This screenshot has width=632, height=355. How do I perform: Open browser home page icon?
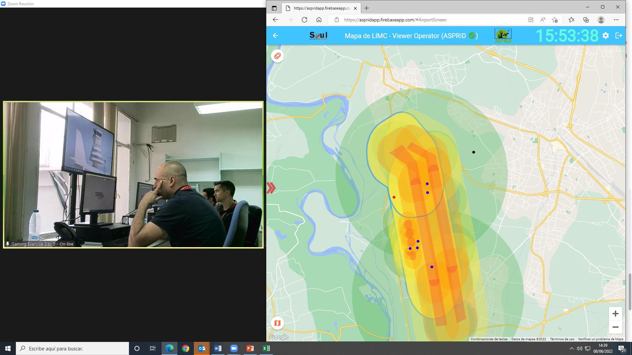coord(319,20)
